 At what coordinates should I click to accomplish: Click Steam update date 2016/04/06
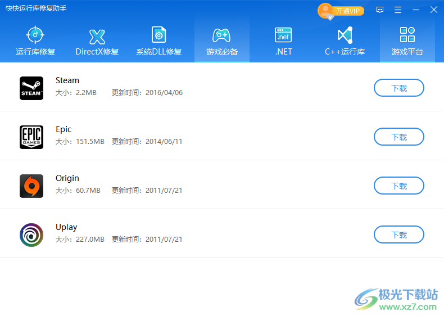(164, 93)
